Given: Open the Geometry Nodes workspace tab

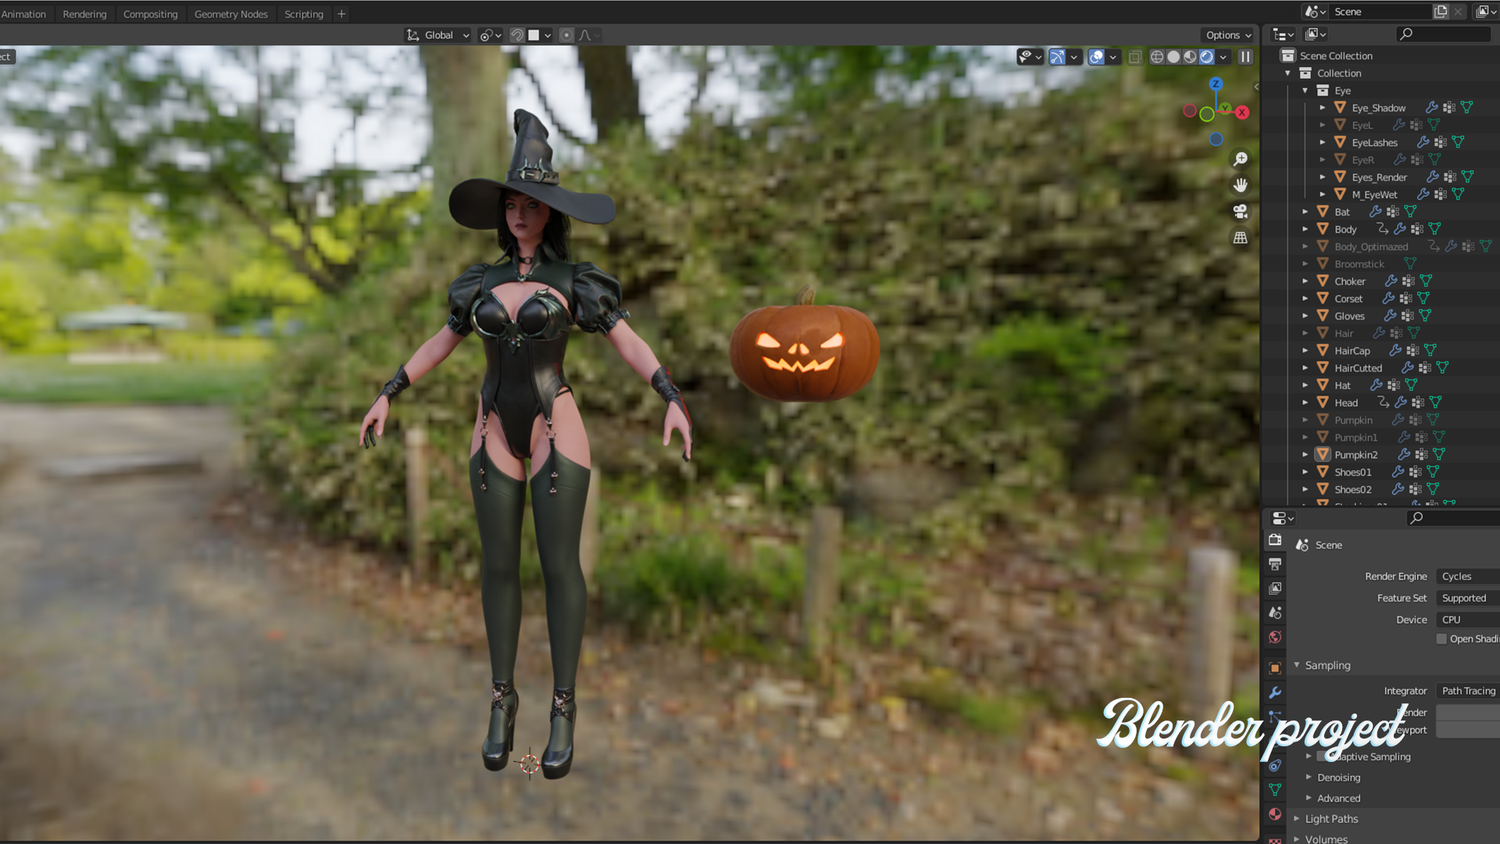Looking at the screenshot, I should [x=230, y=14].
